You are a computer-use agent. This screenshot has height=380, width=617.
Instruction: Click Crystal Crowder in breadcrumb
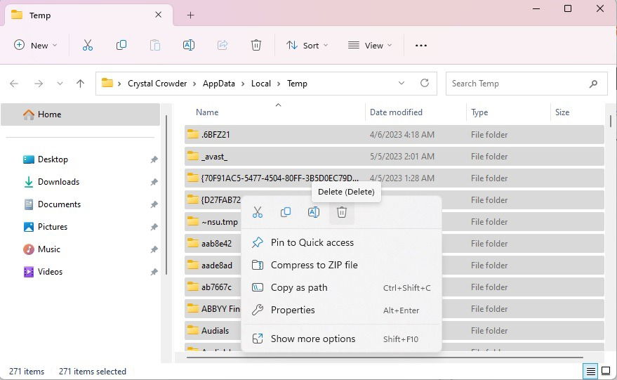(157, 84)
